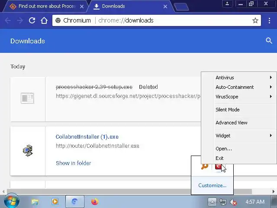This screenshot has width=277, height=208.
Task: Open a new tab button
Action: 181,7
